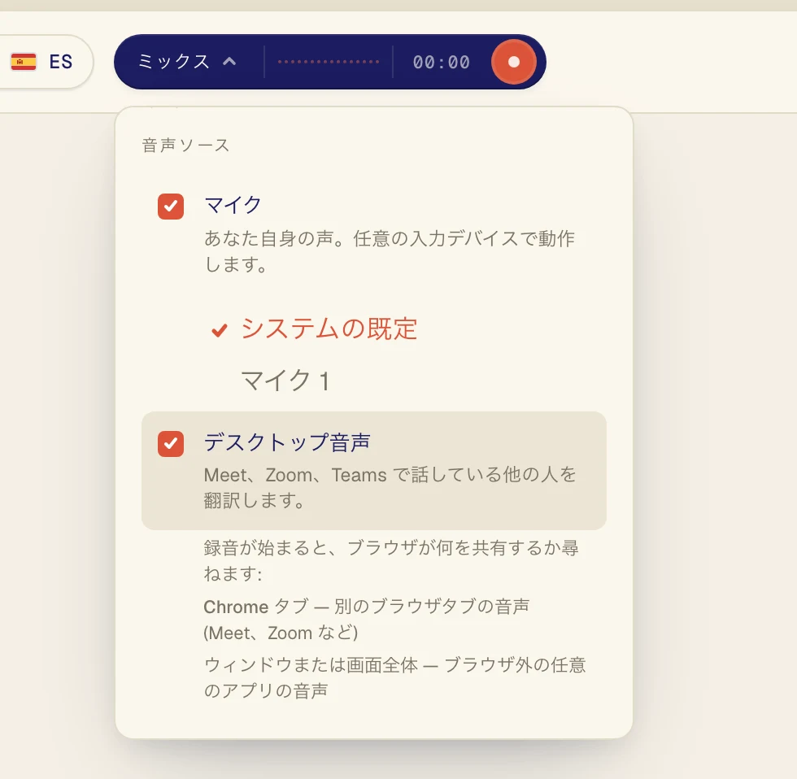Click the 音声ソース heading

pyautogui.click(x=185, y=146)
